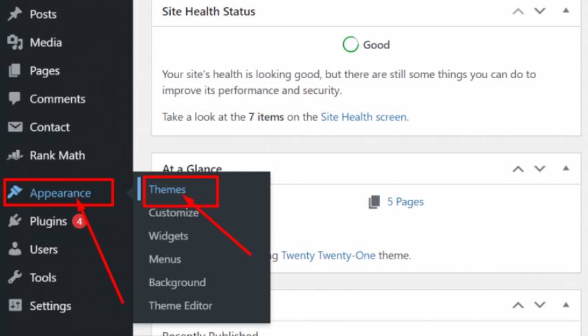Image resolution: width=588 pixels, height=336 pixels.
Task: Click the Tools wrench icon
Action: [15, 278]
